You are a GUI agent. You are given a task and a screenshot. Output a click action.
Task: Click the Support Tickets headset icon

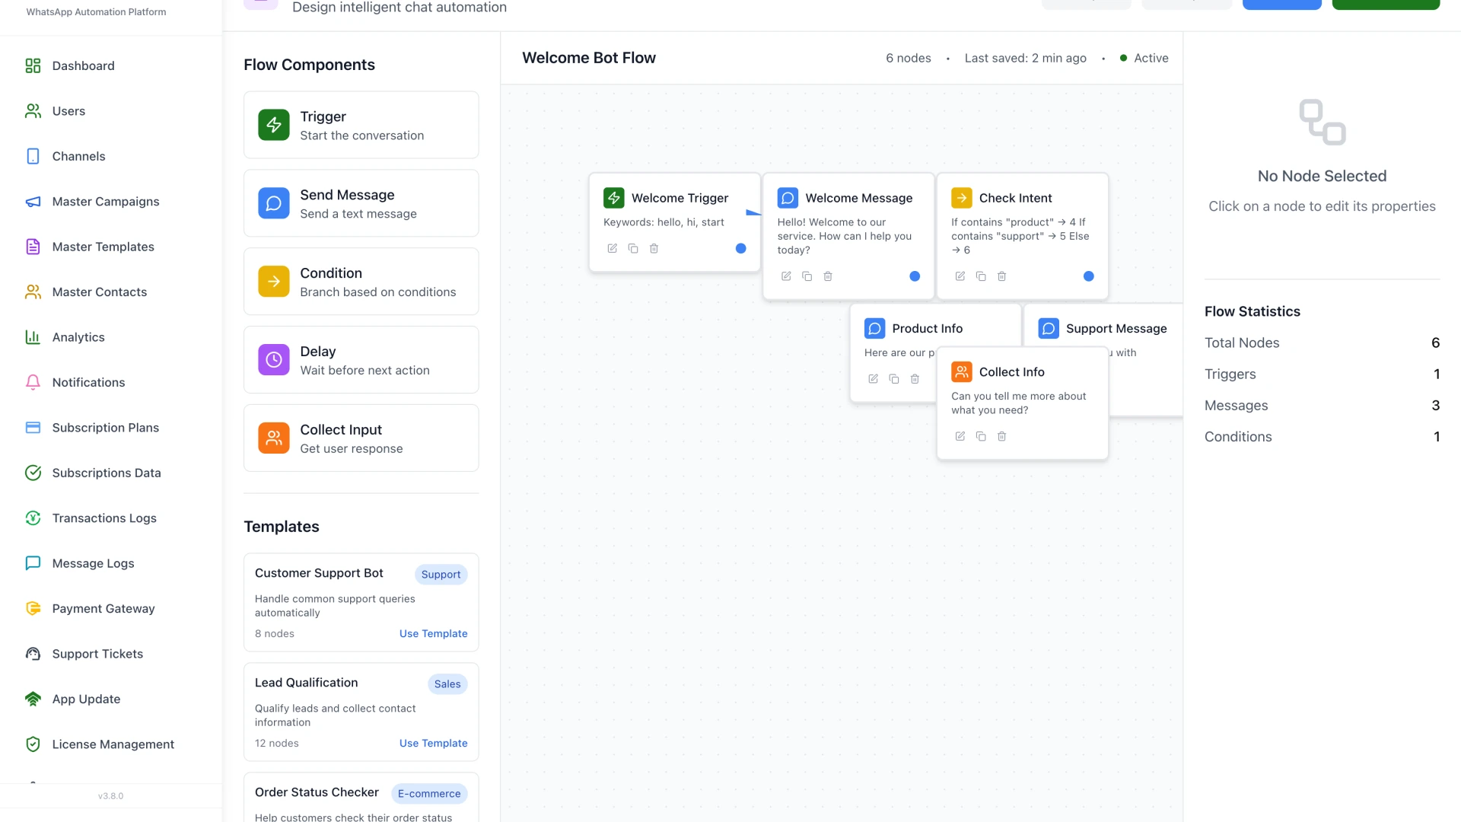(x=33, y=654)
